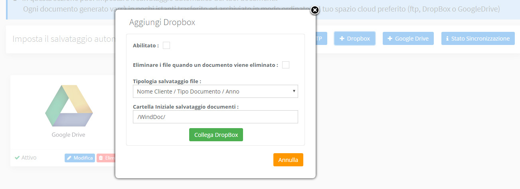The image size is (520, 189).
Task: Click the Google Drive logo thumbnail
Action: [69, 105]
